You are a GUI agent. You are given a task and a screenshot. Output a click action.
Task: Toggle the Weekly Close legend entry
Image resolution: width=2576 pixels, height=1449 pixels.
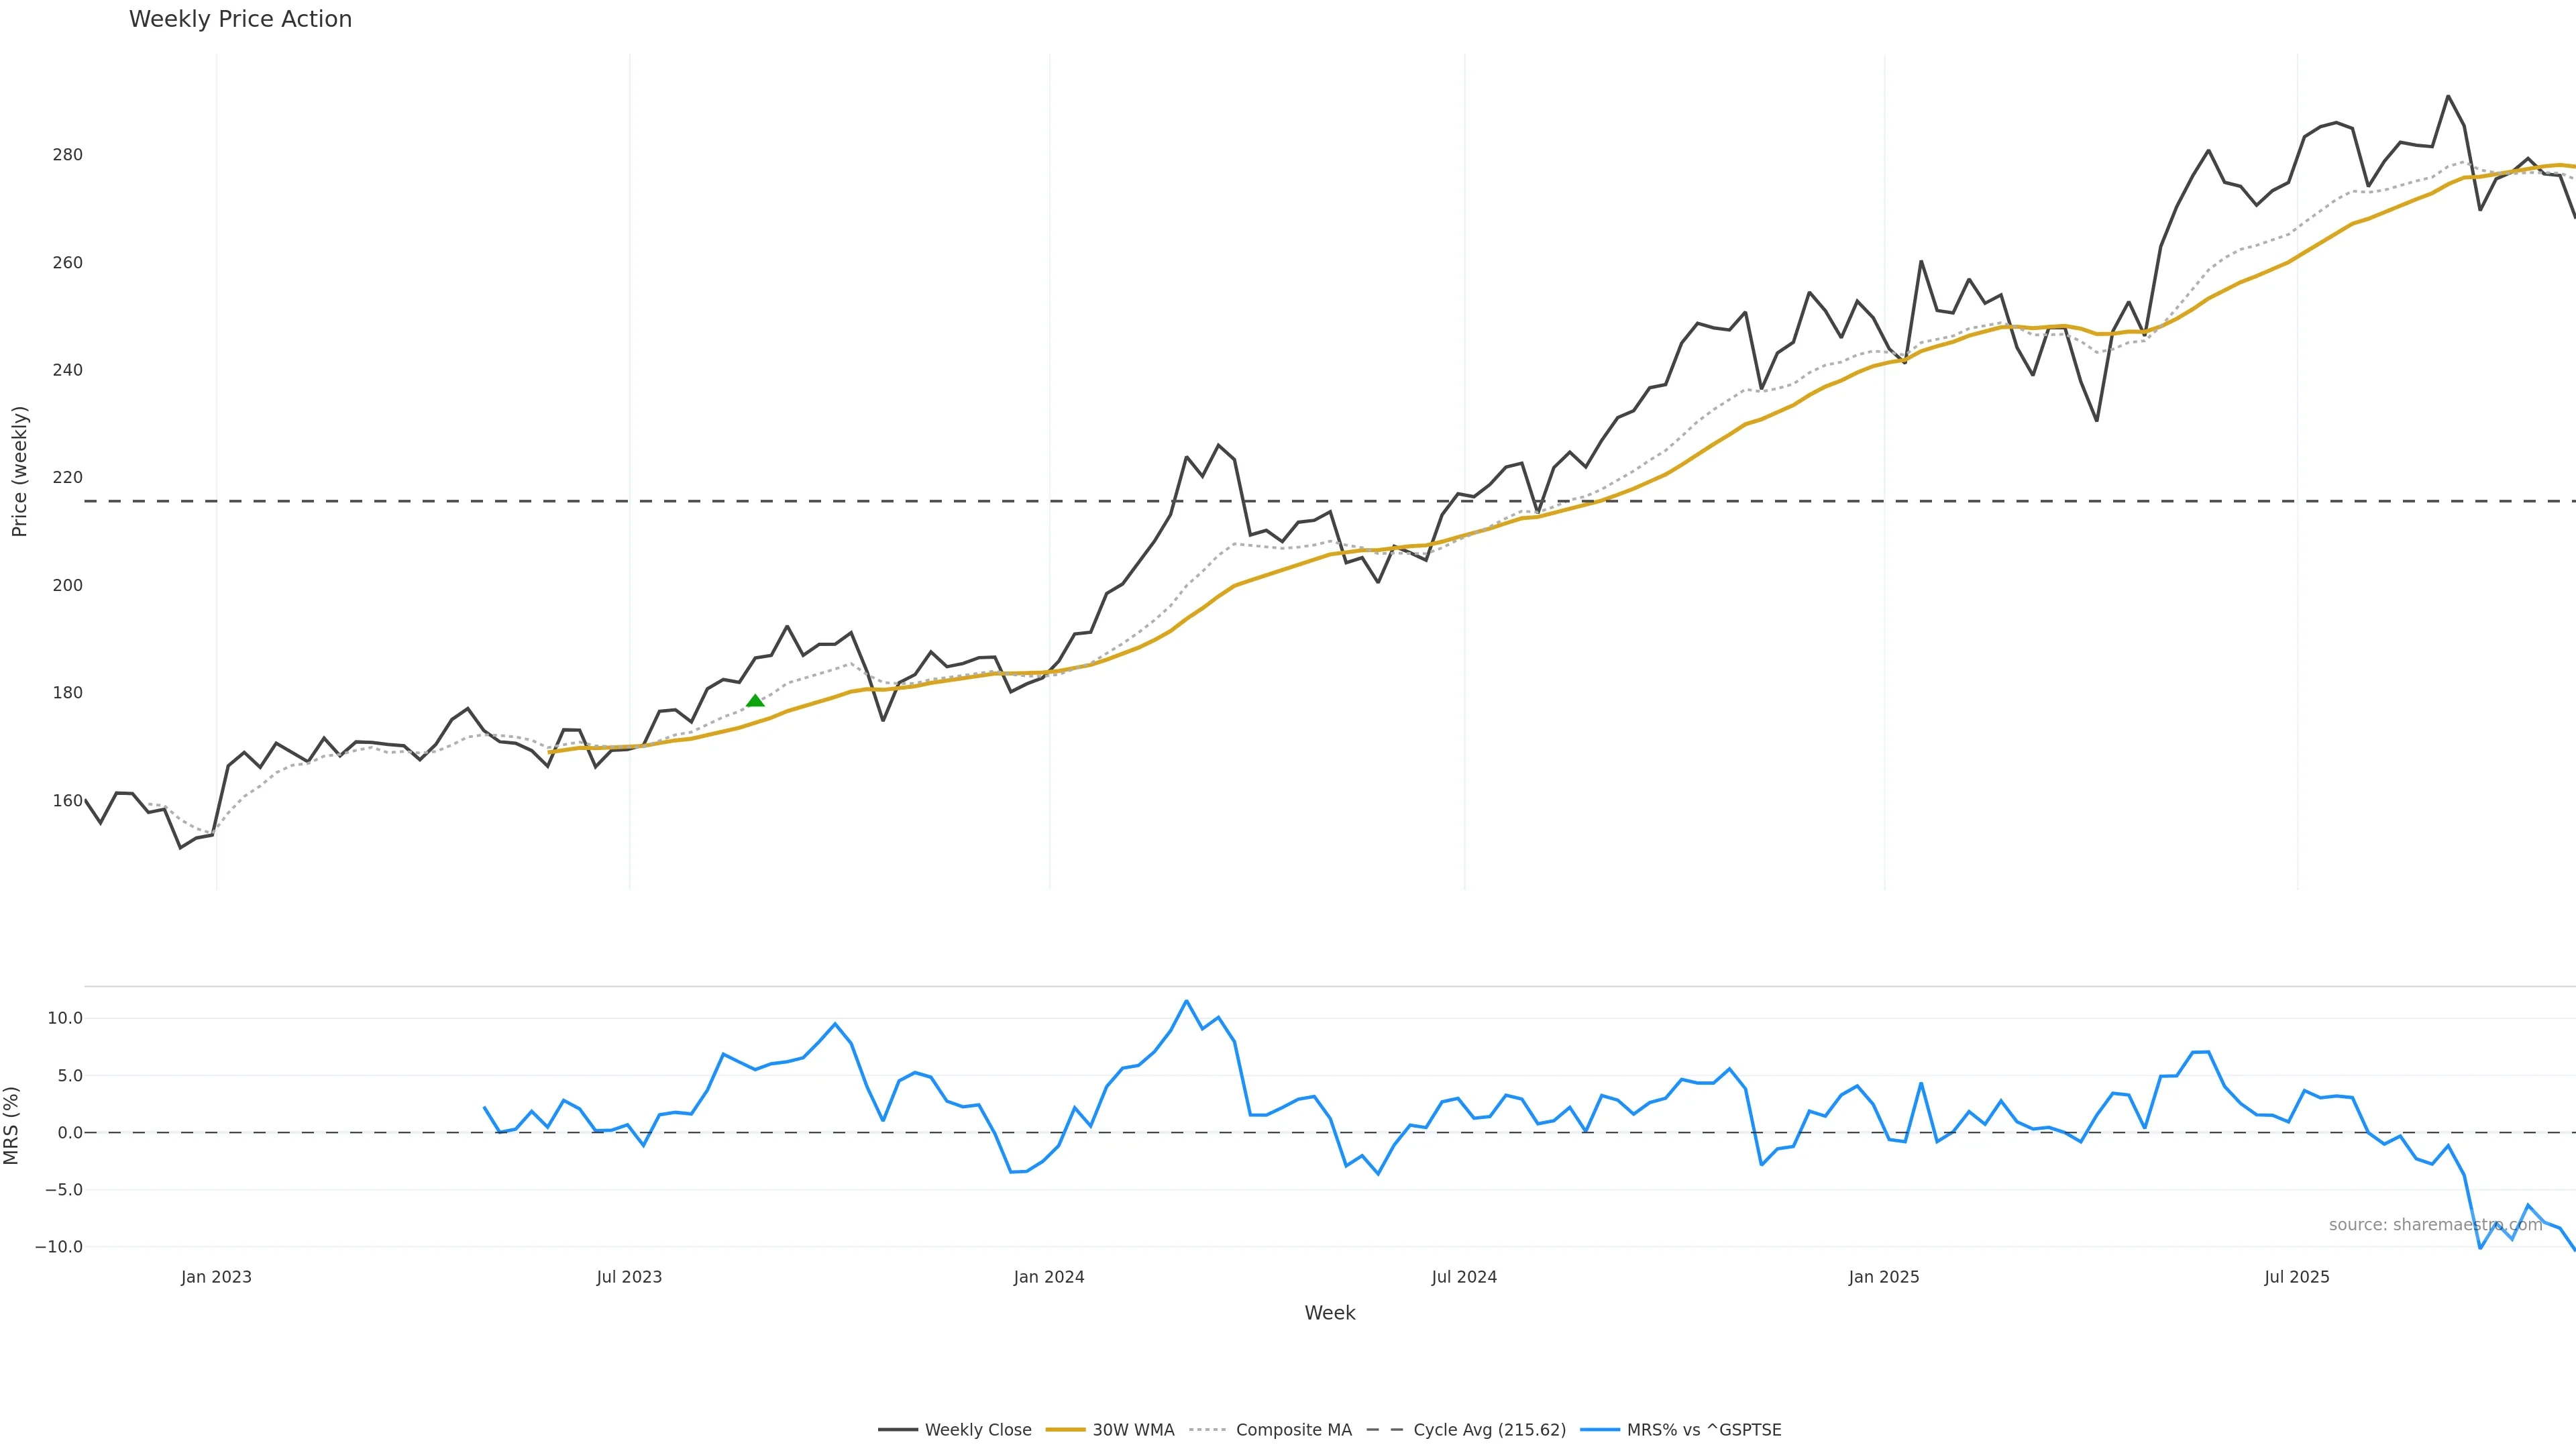[x=977, y=1430]
